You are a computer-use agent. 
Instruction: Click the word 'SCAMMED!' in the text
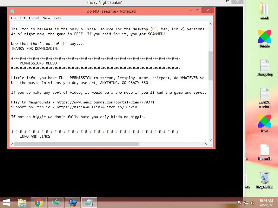point(157,34)
